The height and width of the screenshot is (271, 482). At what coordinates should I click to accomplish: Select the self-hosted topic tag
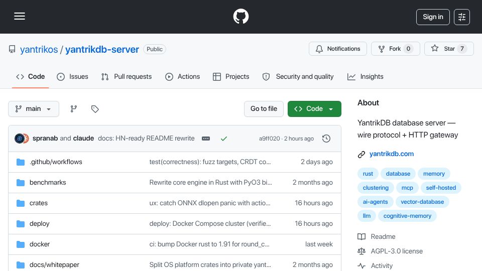(441, 188)
